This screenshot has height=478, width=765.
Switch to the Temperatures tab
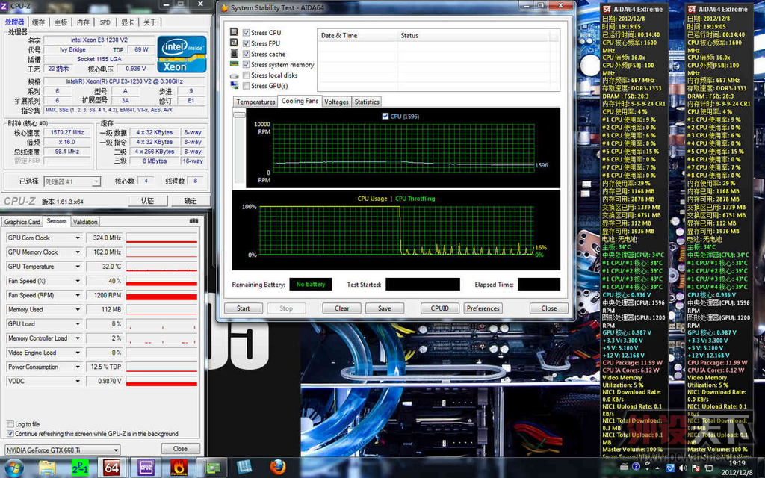pos(255,102)
